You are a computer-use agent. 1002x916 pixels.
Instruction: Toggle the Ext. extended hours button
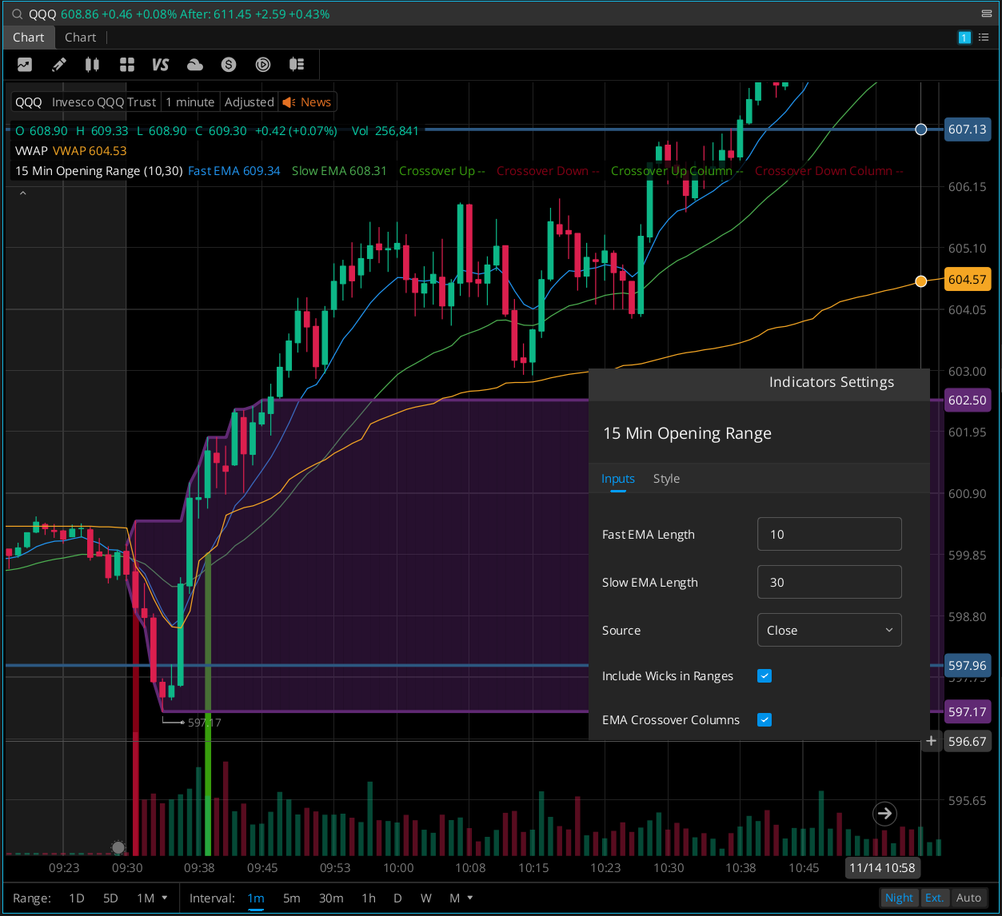934,898
